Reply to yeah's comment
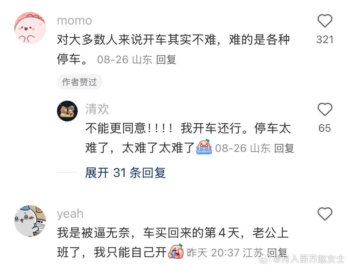This screenshot has height=267, width=348. (277, 253)
